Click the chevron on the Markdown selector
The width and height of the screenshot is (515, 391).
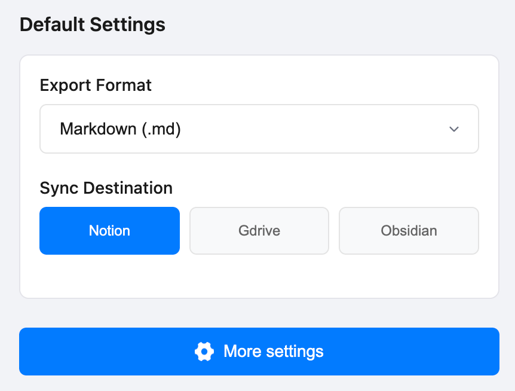(x=454, y=129)
